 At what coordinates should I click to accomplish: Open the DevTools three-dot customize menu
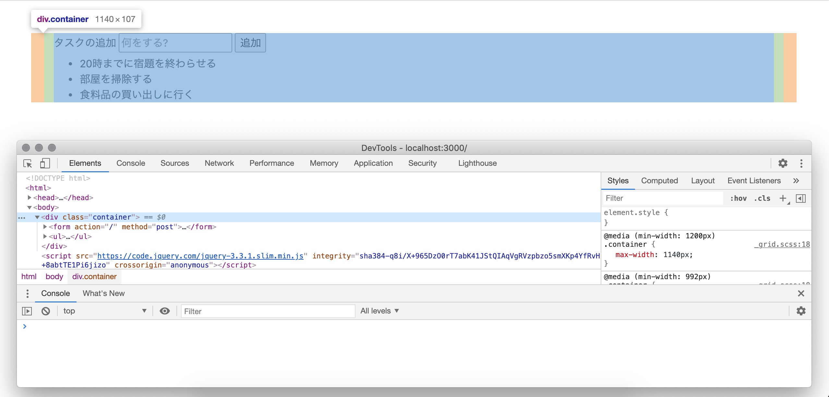[801, 163]
